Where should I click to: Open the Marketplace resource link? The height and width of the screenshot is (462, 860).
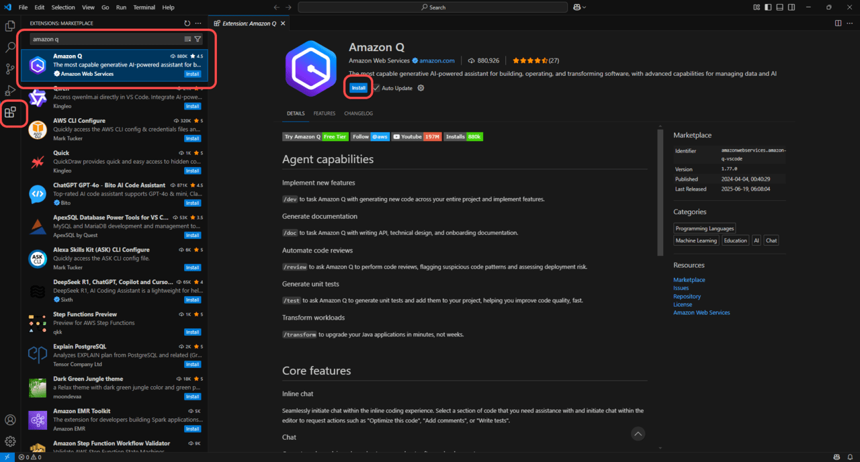click(x=689, y=279)
